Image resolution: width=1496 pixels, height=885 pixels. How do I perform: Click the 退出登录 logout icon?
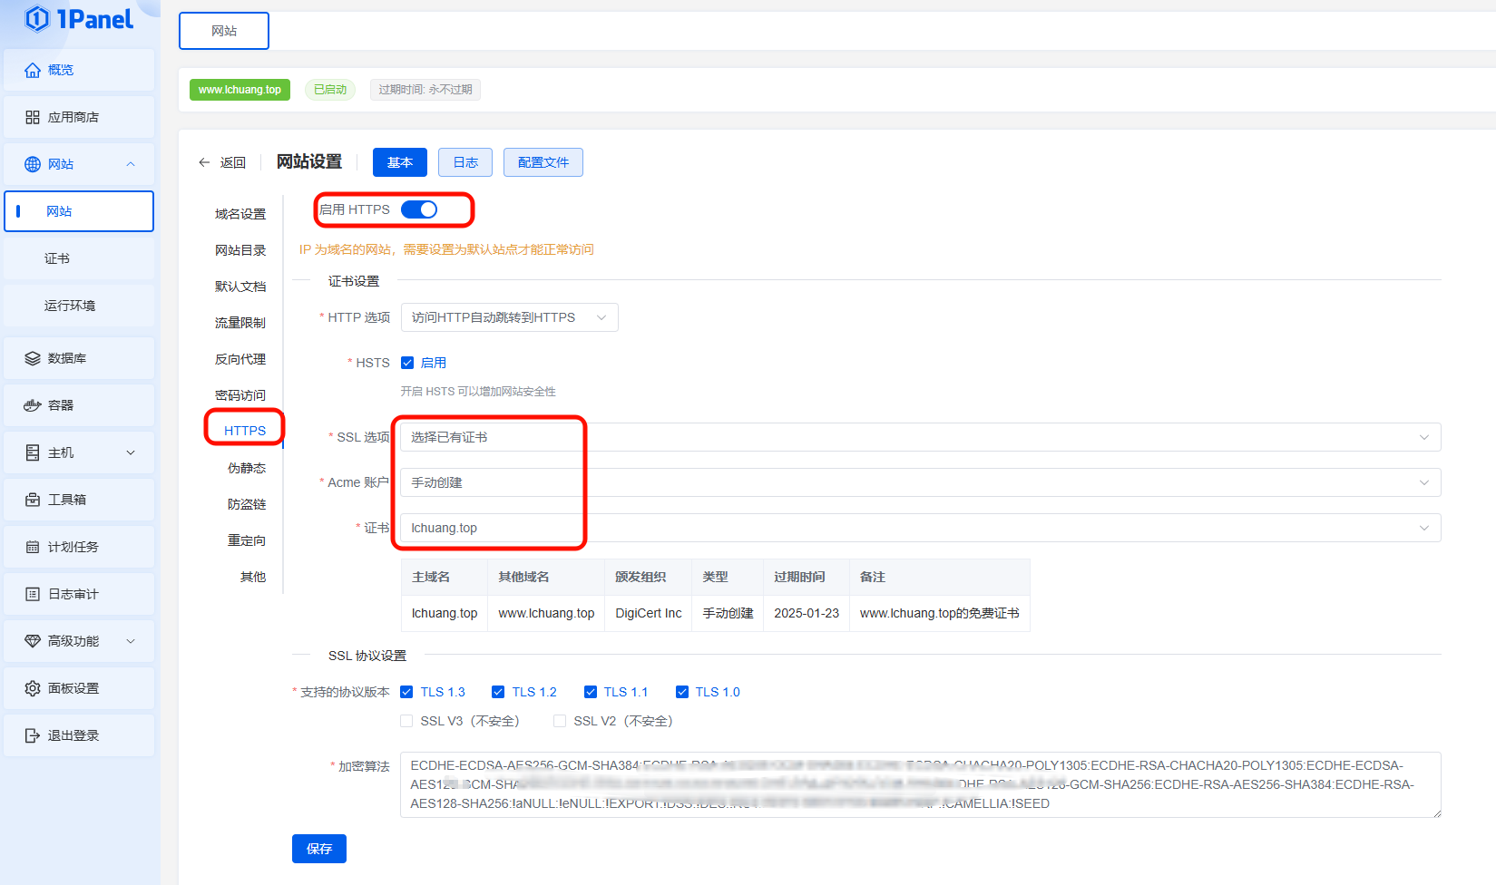(x=33, y=735)
